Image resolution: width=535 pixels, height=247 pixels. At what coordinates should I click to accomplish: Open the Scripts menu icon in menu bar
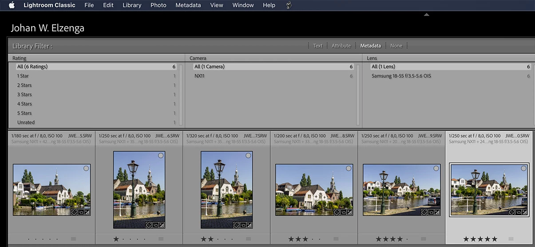pos(289,5)
